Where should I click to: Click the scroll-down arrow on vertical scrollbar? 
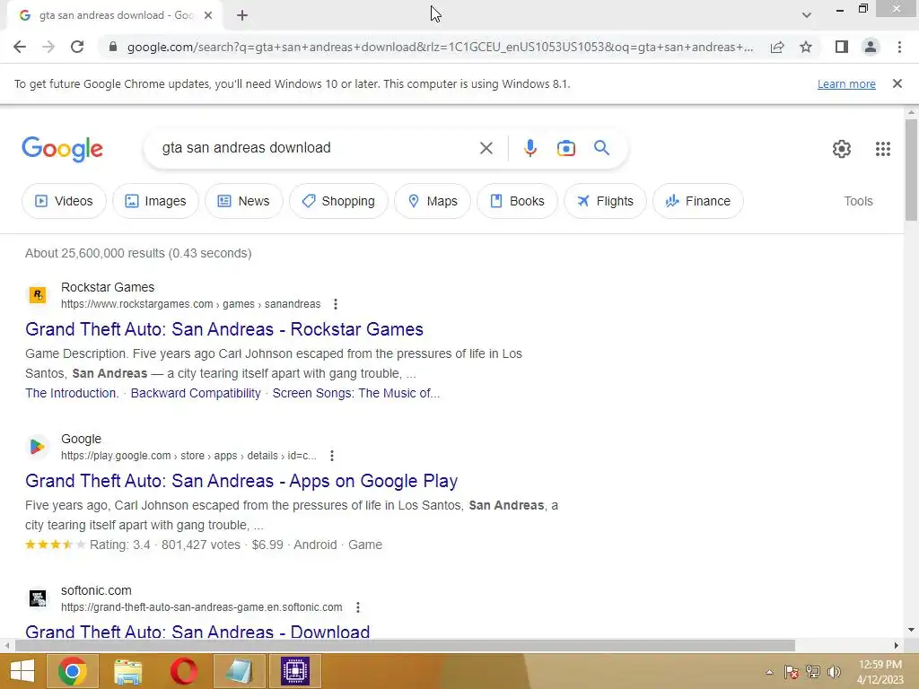coord(911,630)
